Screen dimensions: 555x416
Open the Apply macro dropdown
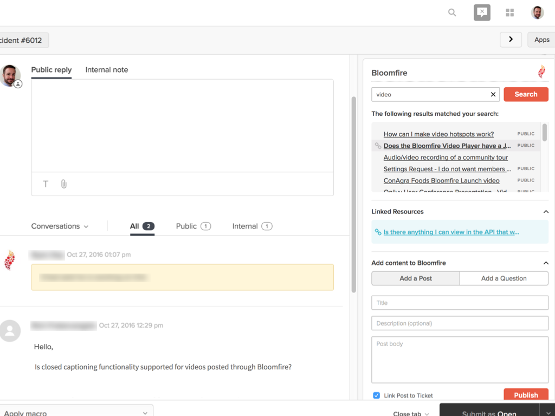click(x=76, y=412)
